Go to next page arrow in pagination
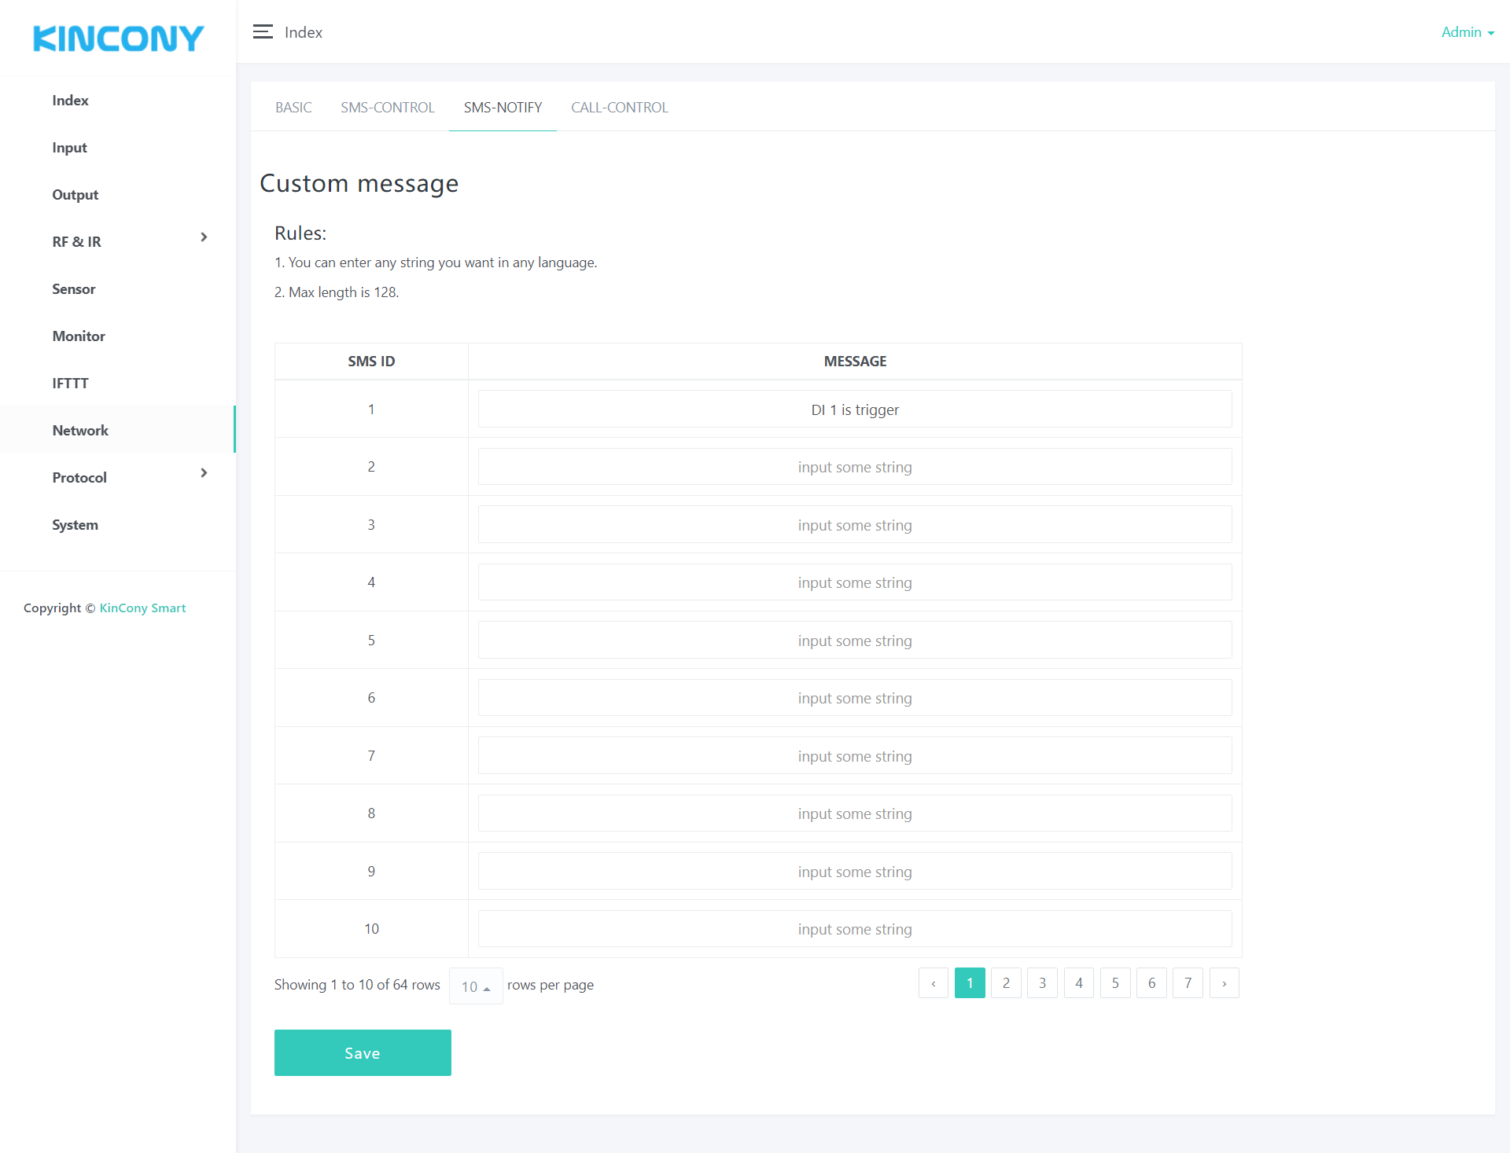This screenshot has width=1510, height=1153. tap(1224, 983)
